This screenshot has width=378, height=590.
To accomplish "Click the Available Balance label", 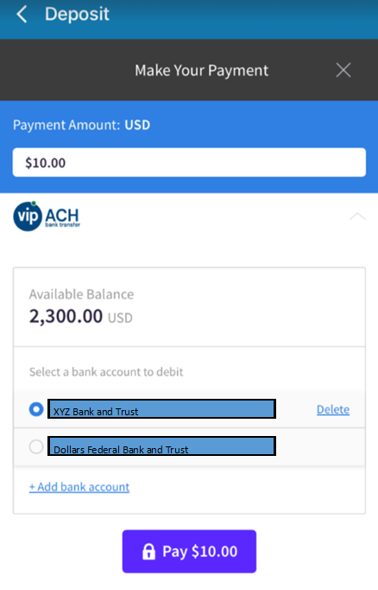I will (x=81, y=294).
